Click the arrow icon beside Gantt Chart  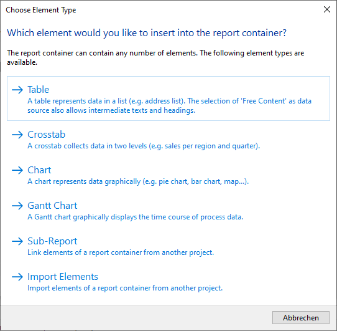[x=17, y=206]
